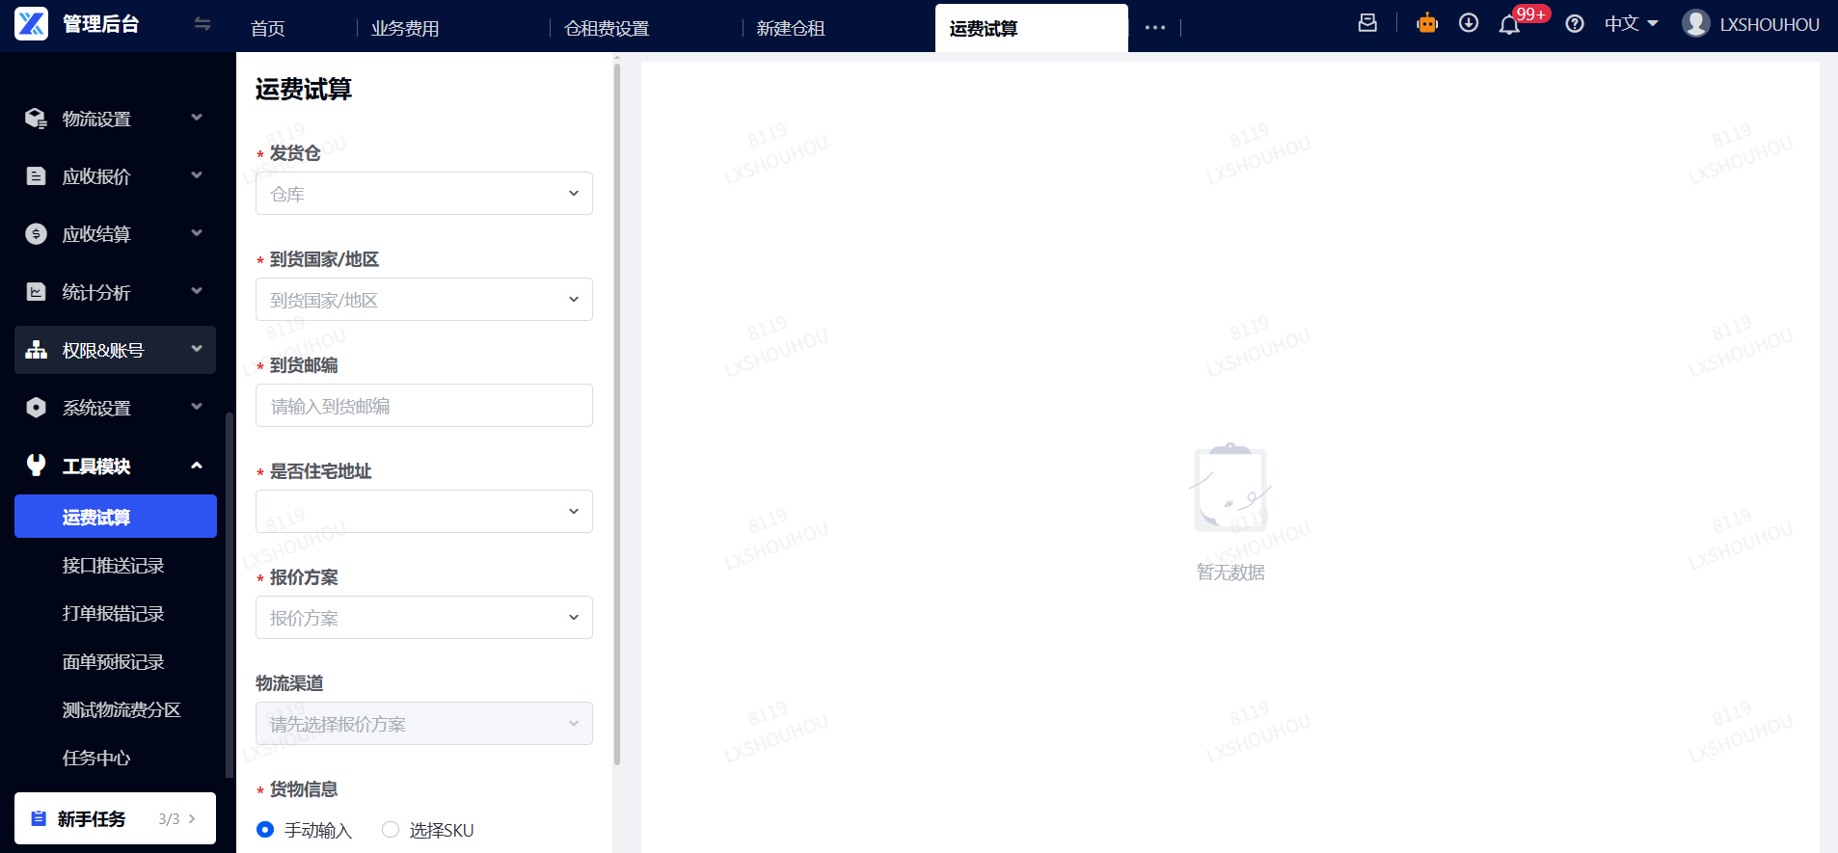Open the 中文 language dropdown
Screen dimensions: 1838x853
pyautogui.click(x=1631, y=24)
